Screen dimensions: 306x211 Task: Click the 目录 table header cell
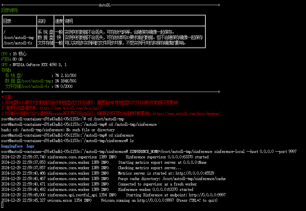tap(7, 21)
